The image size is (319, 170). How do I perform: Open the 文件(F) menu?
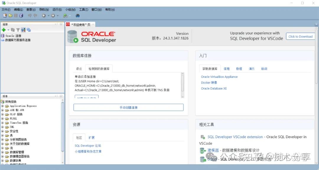click(x=6, y=9)
